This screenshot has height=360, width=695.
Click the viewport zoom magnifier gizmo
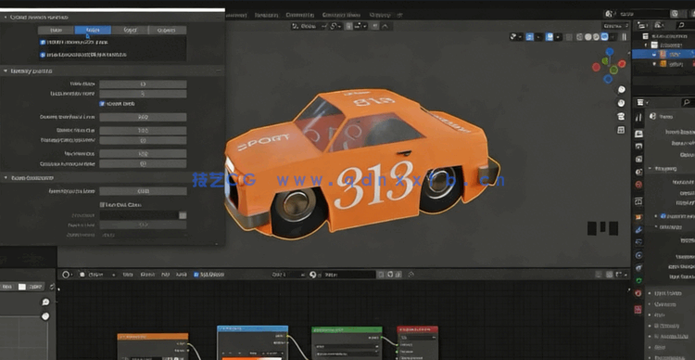point(622,90)
